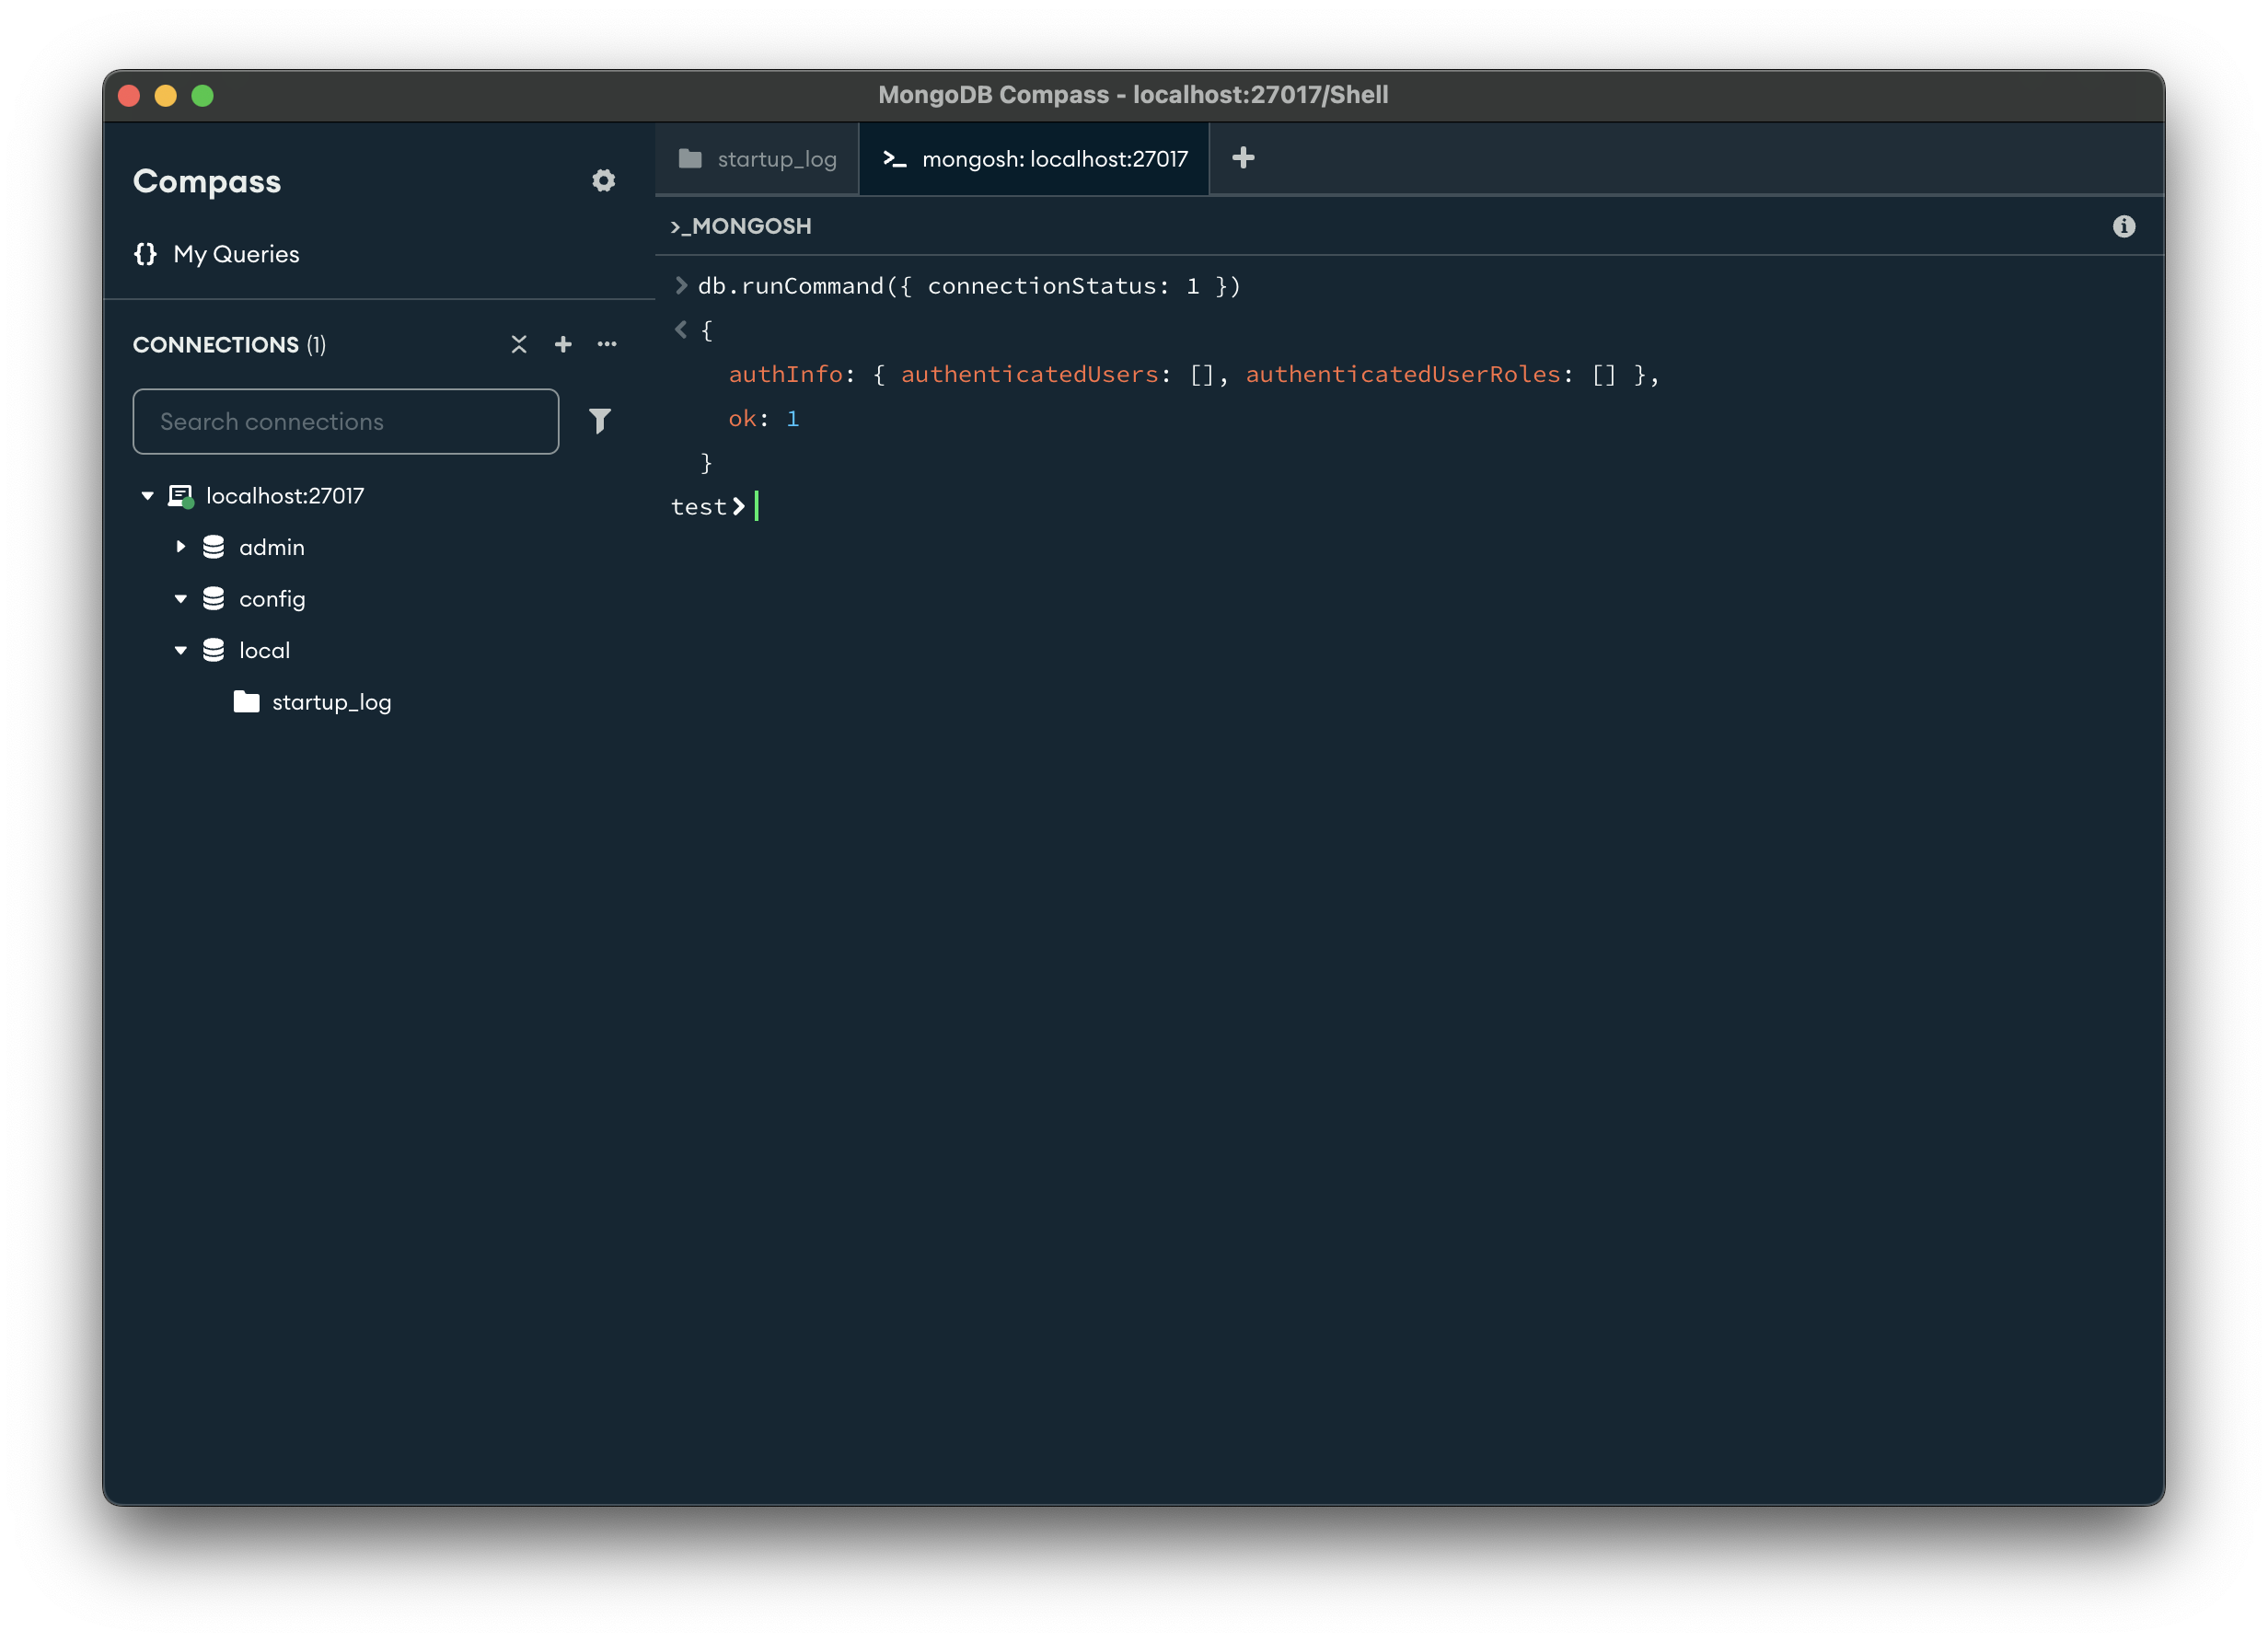Collapse all connections with the X icon
The height and width of the screenshot is (1642, 2268).
519,345
